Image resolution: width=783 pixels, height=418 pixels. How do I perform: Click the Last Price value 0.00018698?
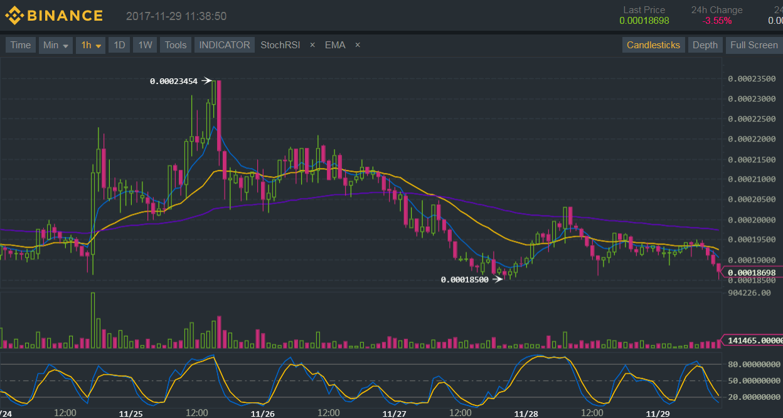click(x=644, y=21)
